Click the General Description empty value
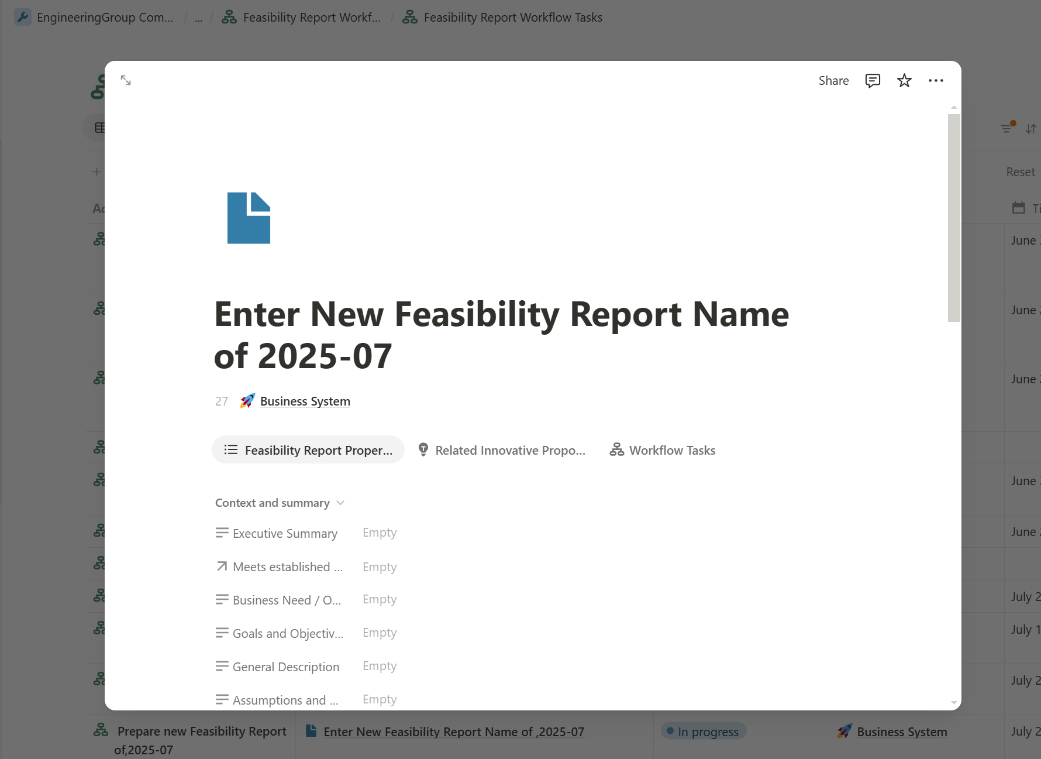Screen dimensions: 1041x759 tap(380, 666)
